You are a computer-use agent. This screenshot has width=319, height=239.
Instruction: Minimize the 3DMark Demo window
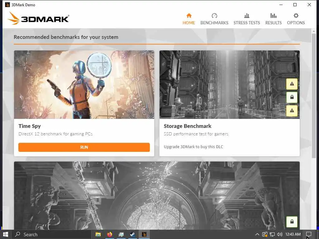(x=281, y=5)
